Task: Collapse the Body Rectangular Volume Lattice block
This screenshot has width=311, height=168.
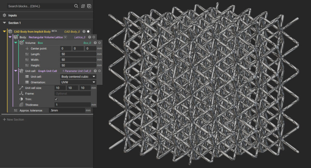Action: pyautogui.click(x=10, y=37)
